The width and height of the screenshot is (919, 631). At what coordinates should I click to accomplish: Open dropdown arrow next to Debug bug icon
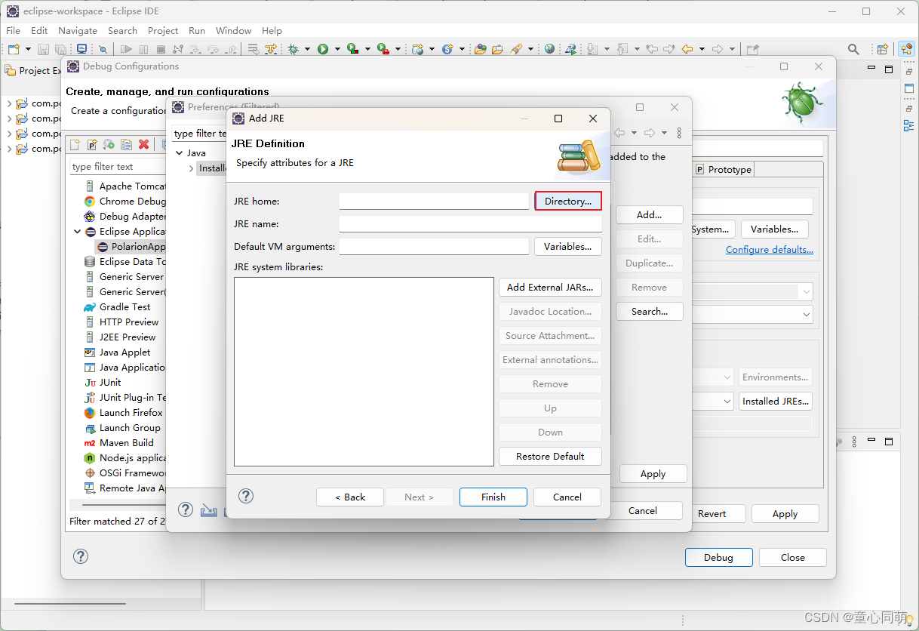(307, 49)
